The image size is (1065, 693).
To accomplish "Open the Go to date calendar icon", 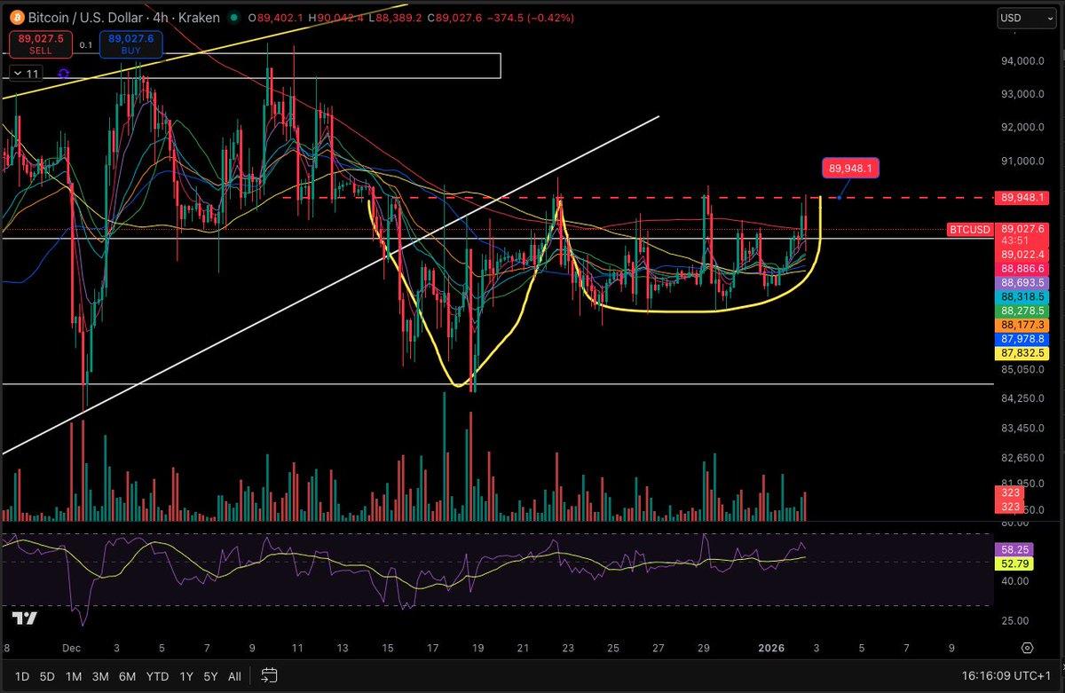I will pos(271,676).
